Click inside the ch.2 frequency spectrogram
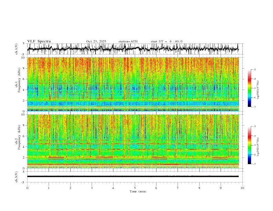 coord(133,141)
